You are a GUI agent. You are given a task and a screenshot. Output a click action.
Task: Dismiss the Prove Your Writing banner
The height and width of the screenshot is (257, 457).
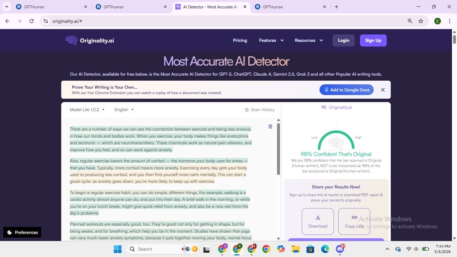(383, 90)
